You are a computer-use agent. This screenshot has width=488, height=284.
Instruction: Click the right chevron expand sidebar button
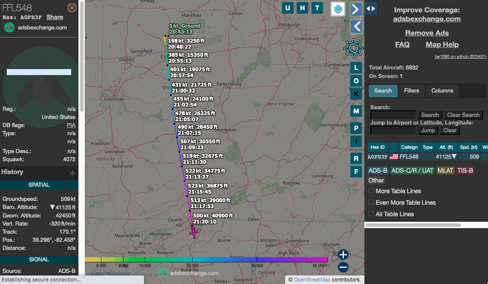click(356, 9)
